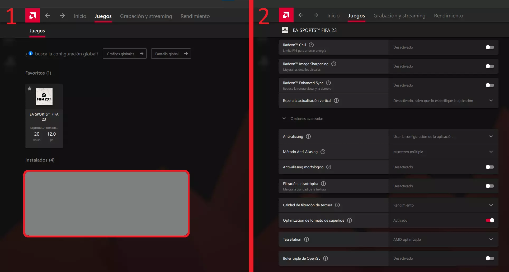Screen dimensions: 509x272
Task: Open Rendimiento on the FIFA 23 settings screen
Action: [449, 16]
